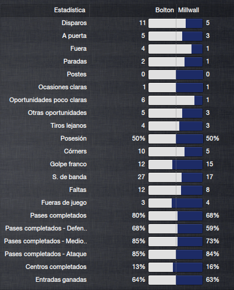Click the Centros completados comparison bar

176,267
